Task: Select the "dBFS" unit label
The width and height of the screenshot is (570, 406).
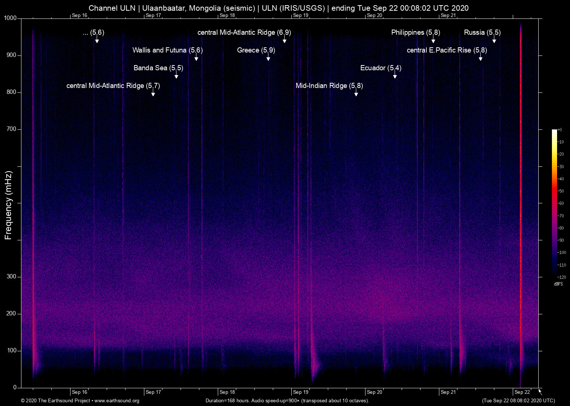Action: click(x=558, y=284)
